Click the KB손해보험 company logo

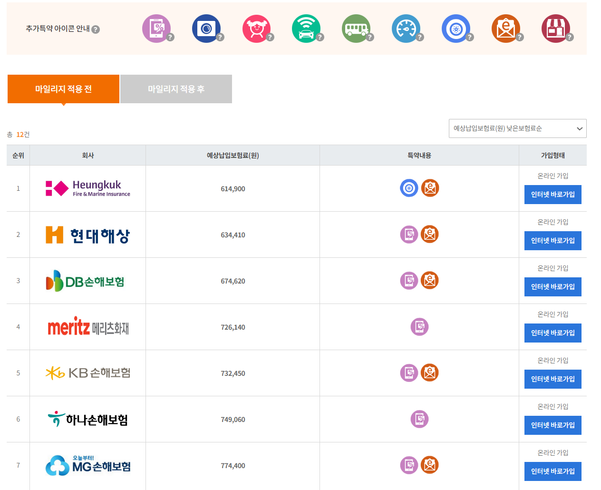[88, 373]
